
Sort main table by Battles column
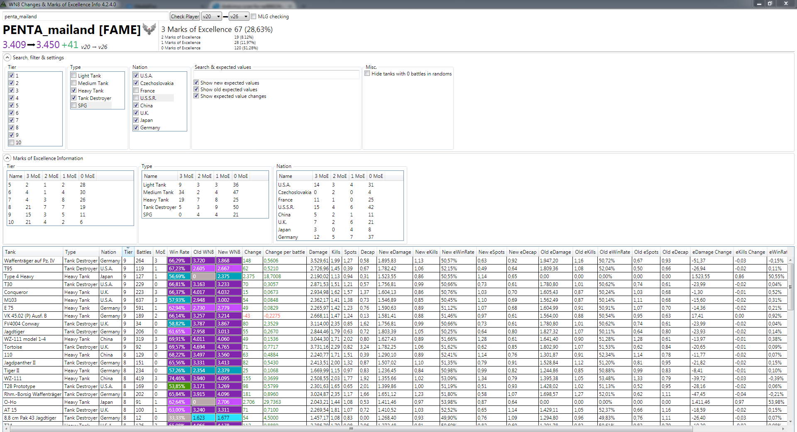tap(144, 252)
